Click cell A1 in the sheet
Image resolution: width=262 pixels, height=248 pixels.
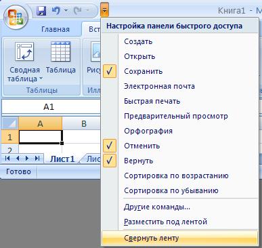[x=40, y=137]
